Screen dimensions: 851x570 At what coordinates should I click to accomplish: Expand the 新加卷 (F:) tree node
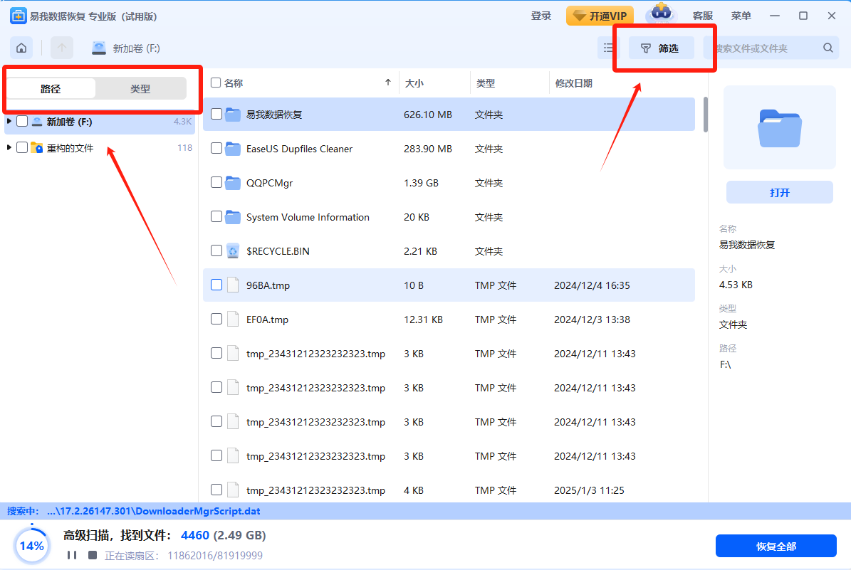pos(9,122)
